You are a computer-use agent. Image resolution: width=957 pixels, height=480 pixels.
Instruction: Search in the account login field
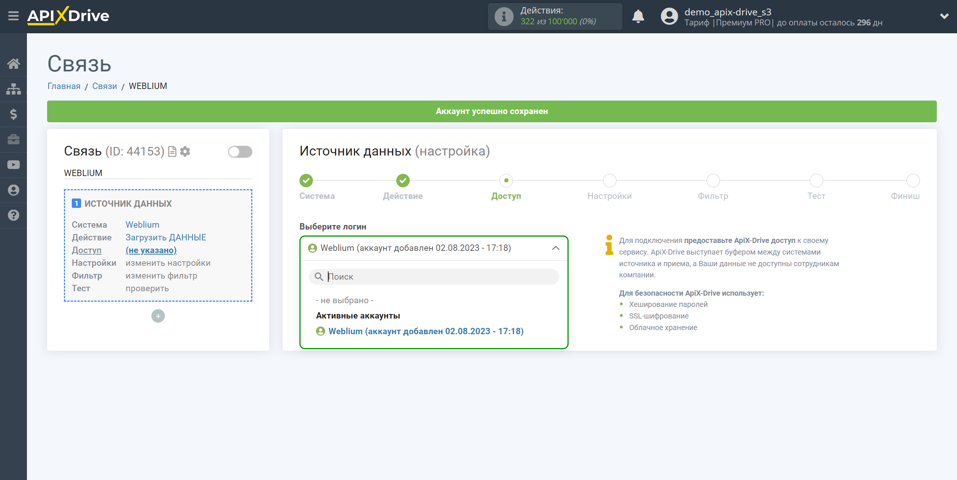click(434, 276)
